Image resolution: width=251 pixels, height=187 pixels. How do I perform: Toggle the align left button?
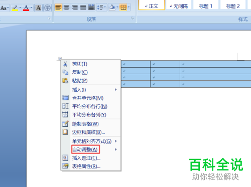[x=58, y=8]
